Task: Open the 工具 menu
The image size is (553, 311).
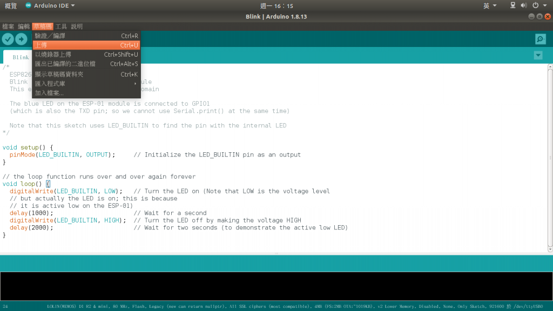Action: (61, 26)
